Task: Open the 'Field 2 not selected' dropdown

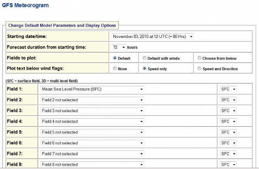Action: pyautogui.click(x=92, y=100)
